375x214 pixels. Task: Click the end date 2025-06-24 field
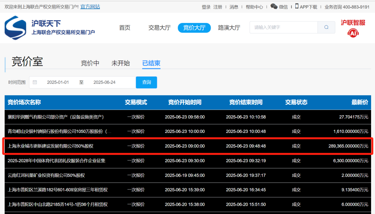[x=104, y=82]
